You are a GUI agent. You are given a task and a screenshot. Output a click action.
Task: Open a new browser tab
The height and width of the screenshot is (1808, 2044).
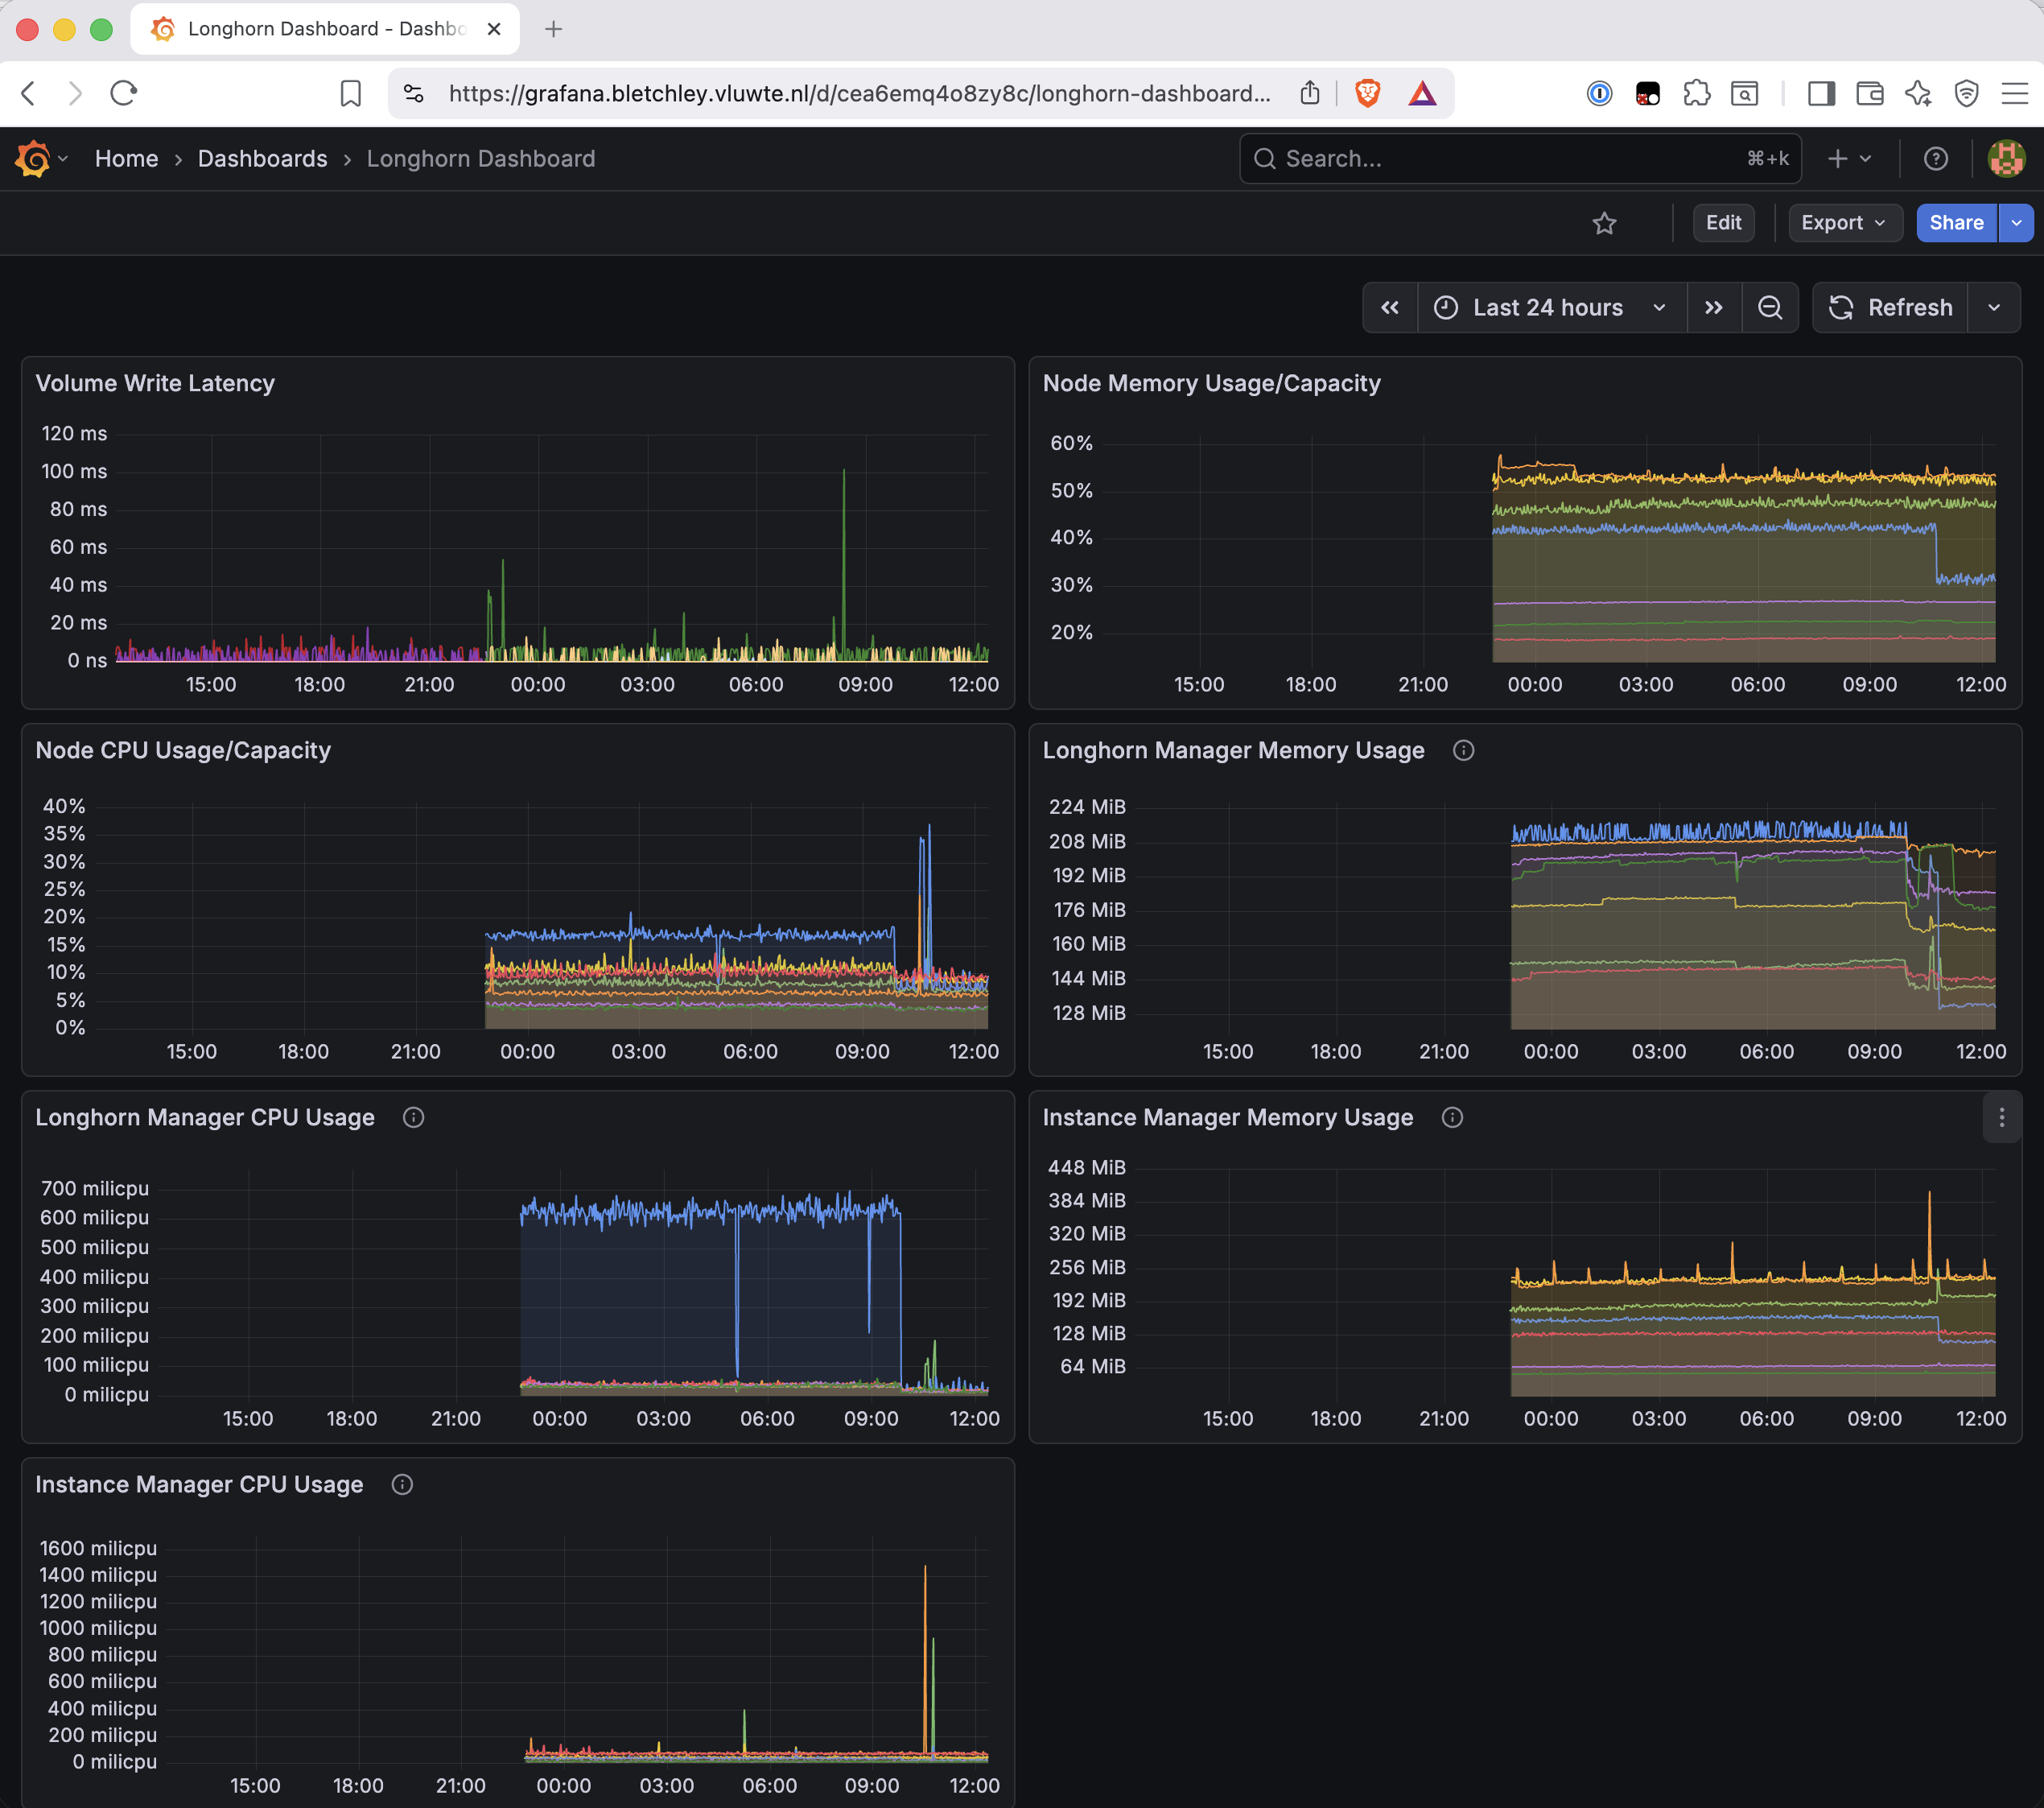pyautogui.click(x=553, y=29)
